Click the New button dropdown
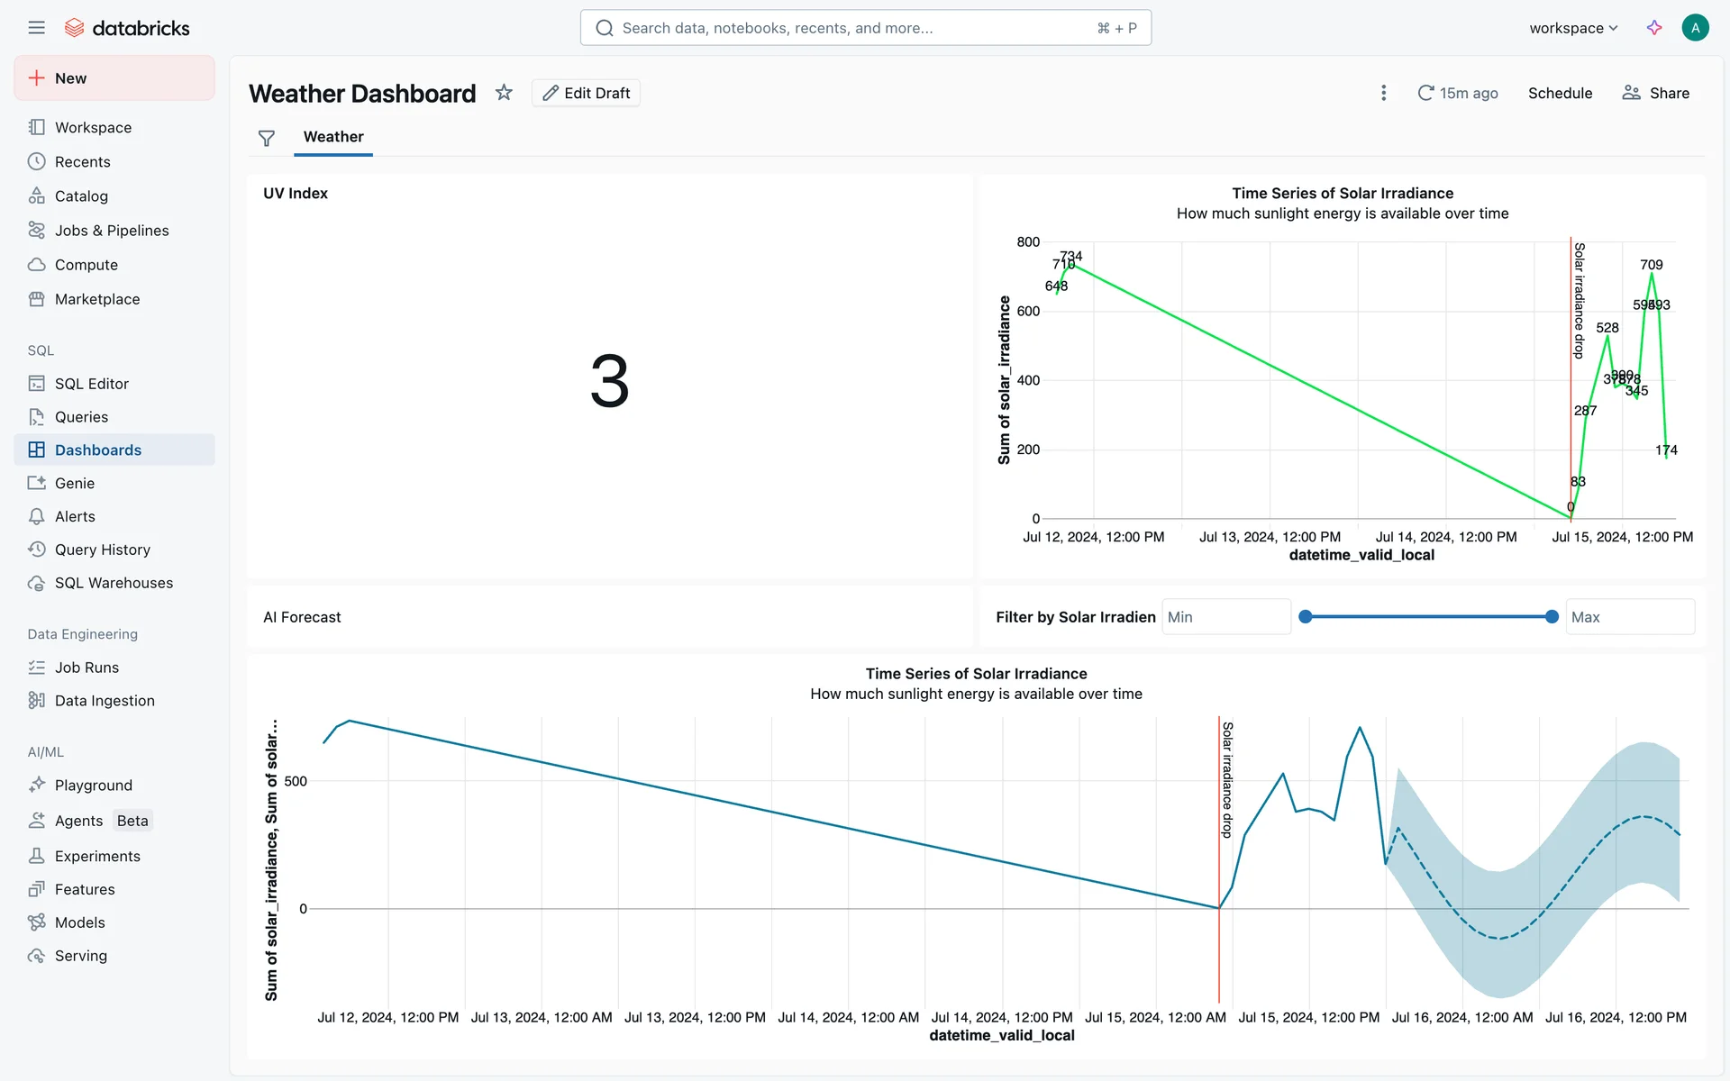This screenshot has width=1730, height=1081. pos(114,78)
